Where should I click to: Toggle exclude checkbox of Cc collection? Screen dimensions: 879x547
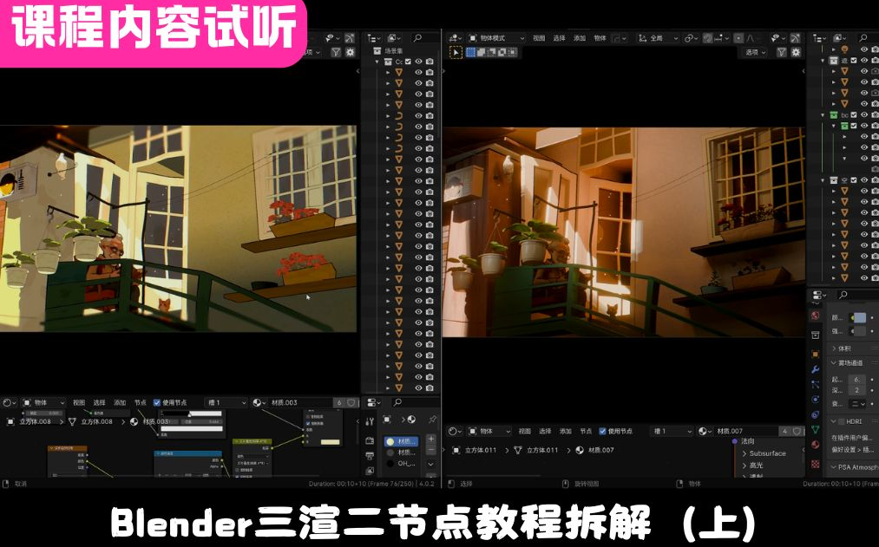point(408,62)
